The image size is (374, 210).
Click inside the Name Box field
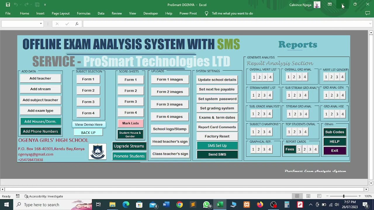pos(20,24)
